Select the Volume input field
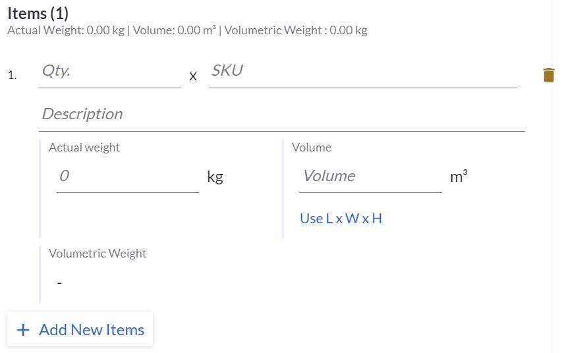Image resolution: width=562 pixels, height=353 pixels. [x=370, y=176]
